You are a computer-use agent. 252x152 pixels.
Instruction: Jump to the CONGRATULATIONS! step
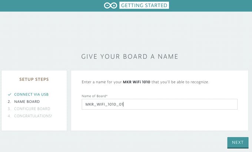[x=33, y=116]
